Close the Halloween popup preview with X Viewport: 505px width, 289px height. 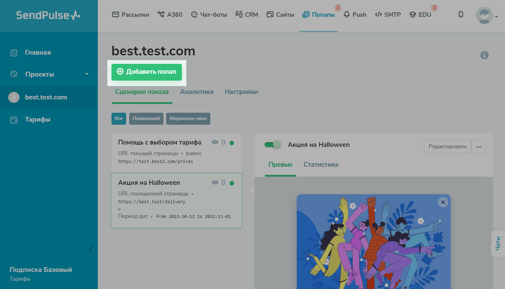(x=443, y=202)
